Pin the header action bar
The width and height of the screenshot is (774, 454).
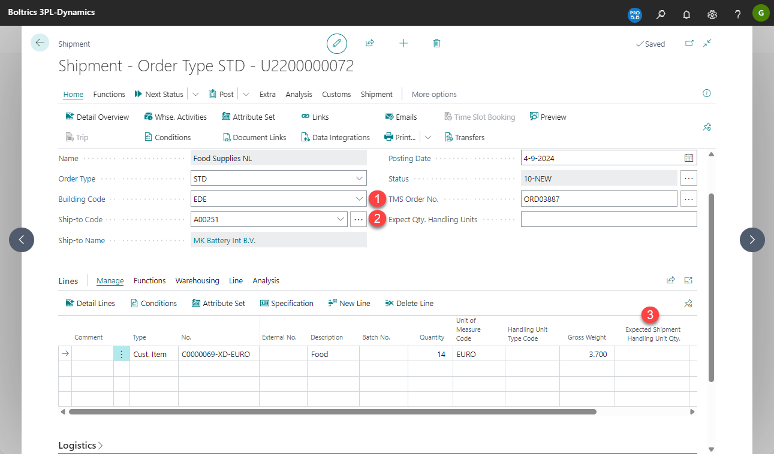(706, 127)
